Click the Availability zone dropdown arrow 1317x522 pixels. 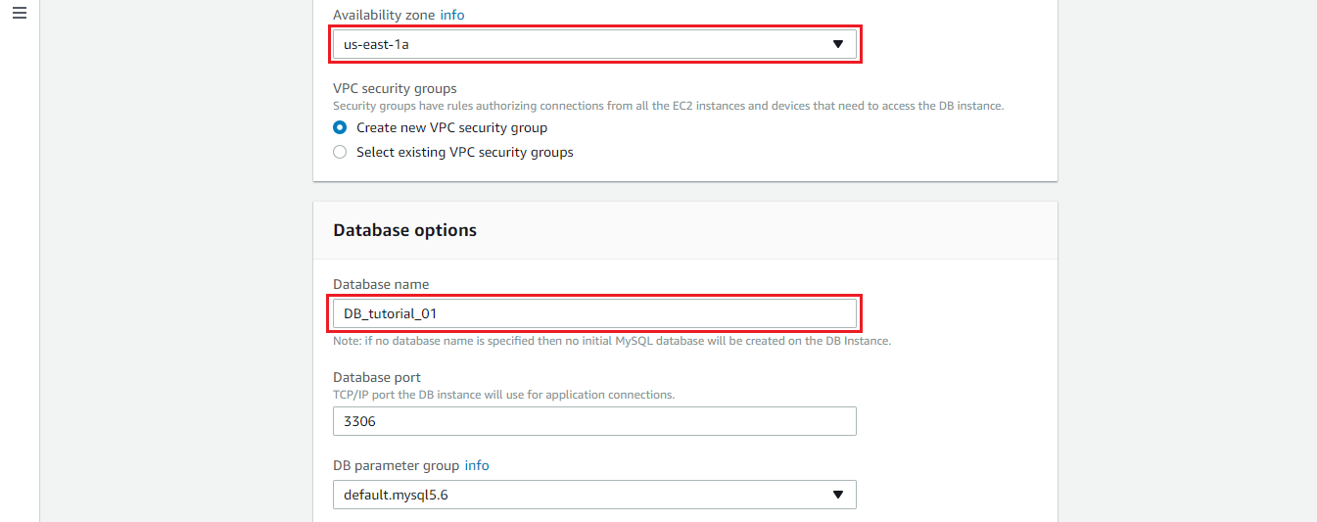coord(837,44)
